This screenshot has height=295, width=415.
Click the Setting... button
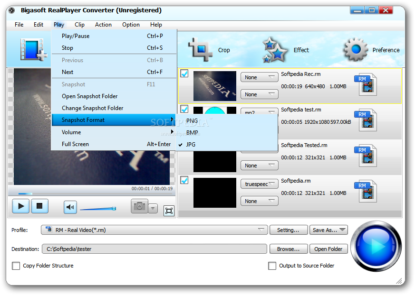click(289, 230)
